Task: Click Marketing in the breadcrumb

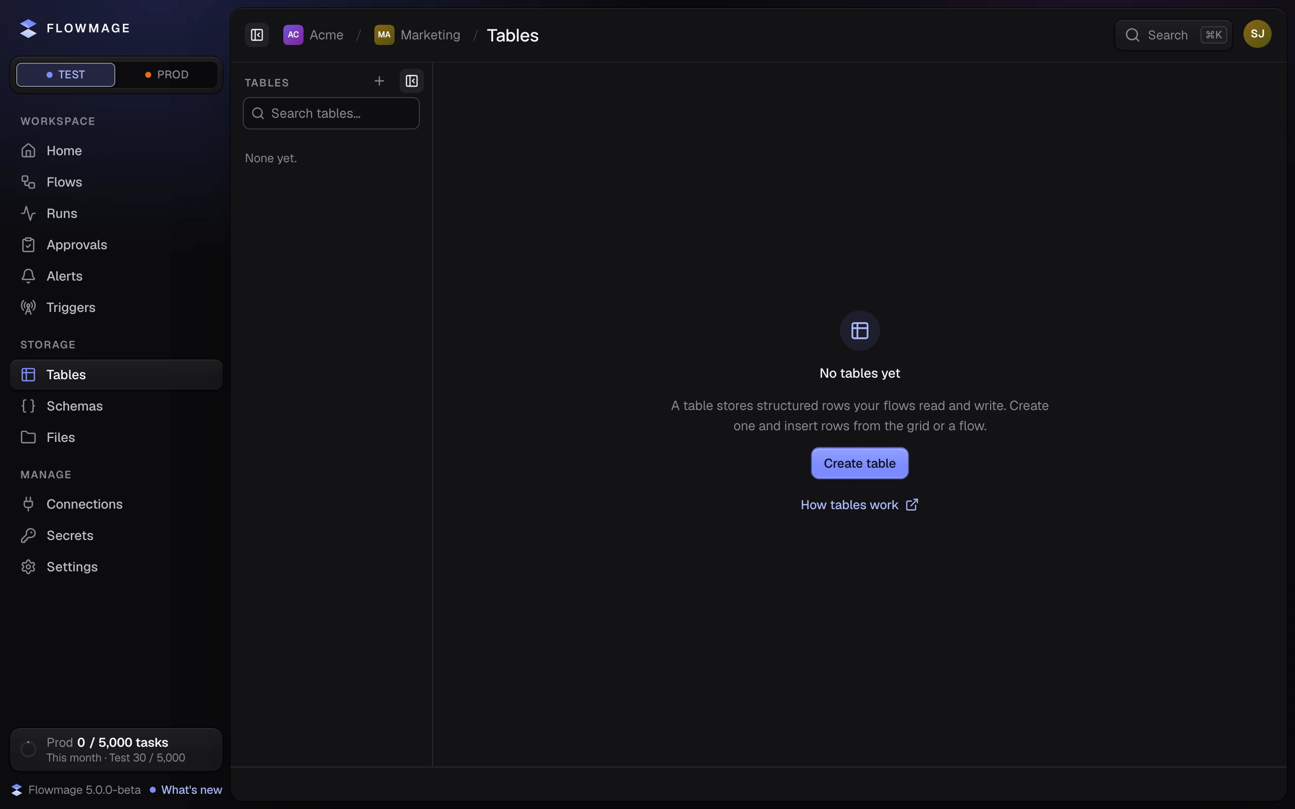Action: point(430,35)
